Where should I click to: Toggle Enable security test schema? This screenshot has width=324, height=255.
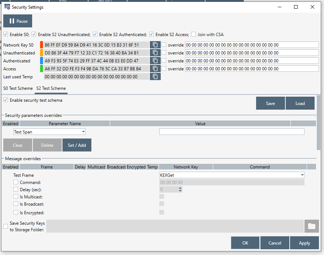pyautogui.click(x=6, y=100)
